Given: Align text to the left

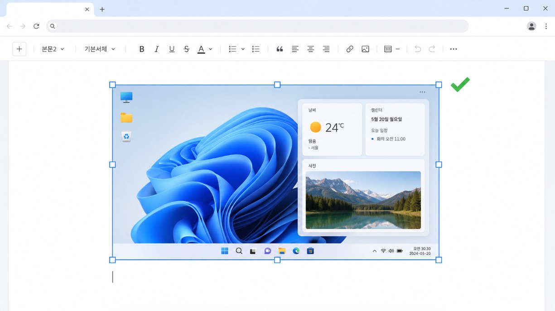Looking at the screenshot, I should click(295, 49).
